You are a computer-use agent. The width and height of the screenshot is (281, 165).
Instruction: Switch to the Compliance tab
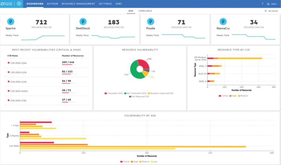click(145, 11)
